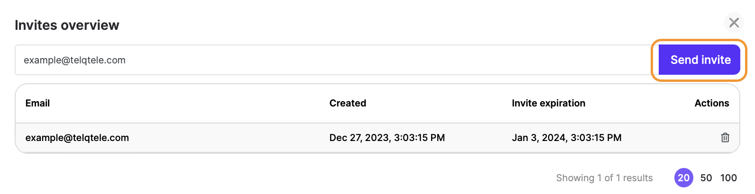The width and height of the screenshot is (755, 194).
Task: Click the Created column header
Action: pyautogui.click(x=348, y=103)
